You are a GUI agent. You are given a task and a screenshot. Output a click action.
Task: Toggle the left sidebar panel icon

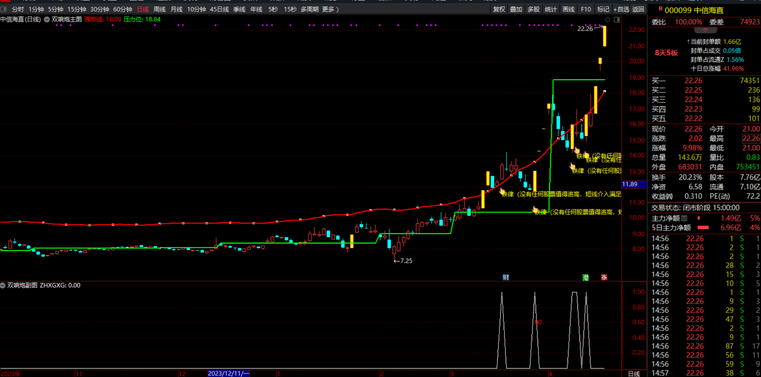pyautogui.click(x=4, y=9)
